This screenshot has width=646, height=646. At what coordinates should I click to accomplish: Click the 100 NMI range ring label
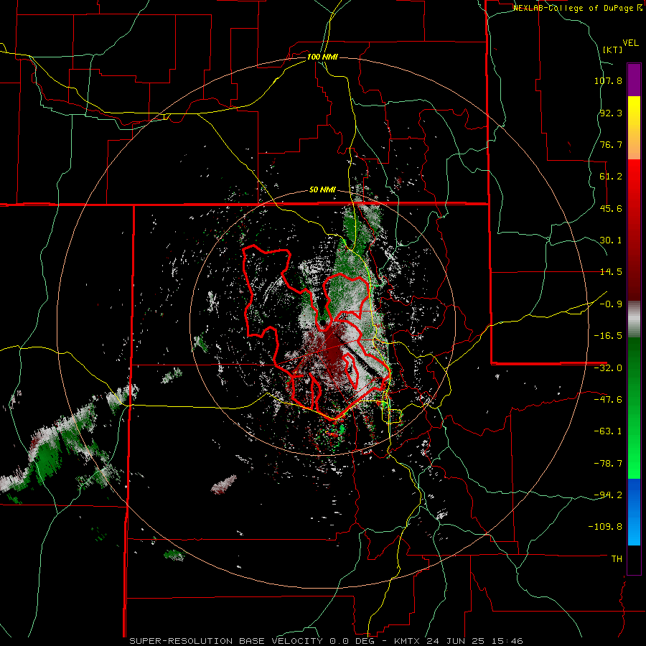coord(322,57)
